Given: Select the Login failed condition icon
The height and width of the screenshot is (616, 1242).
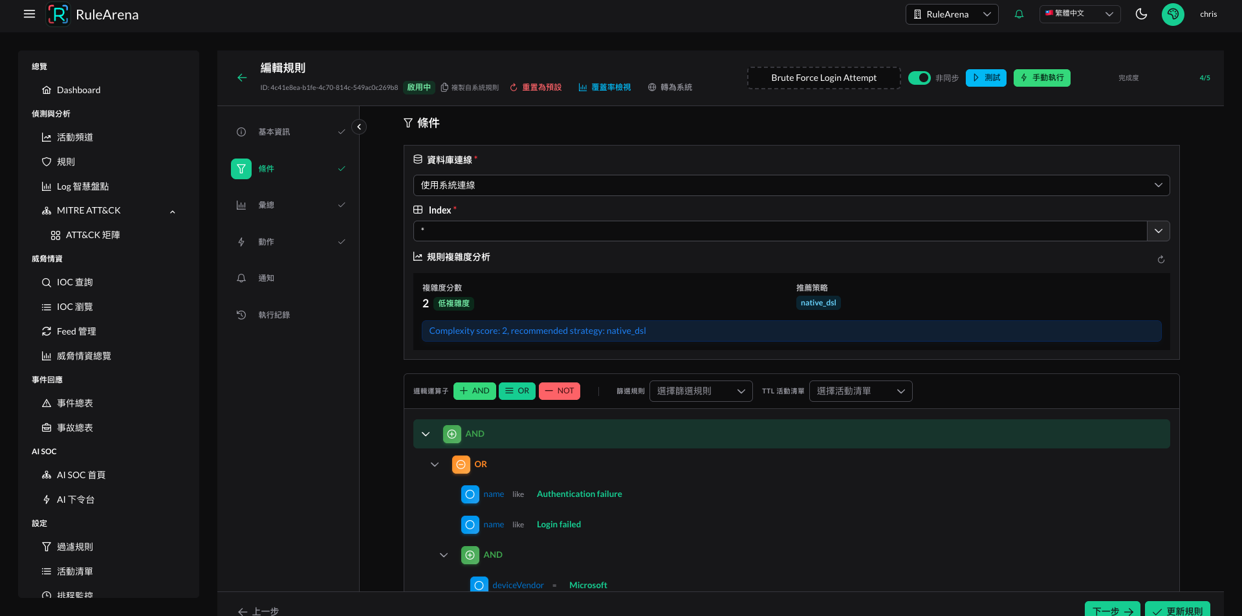Looking at the screenshot, I should [470, 525].
